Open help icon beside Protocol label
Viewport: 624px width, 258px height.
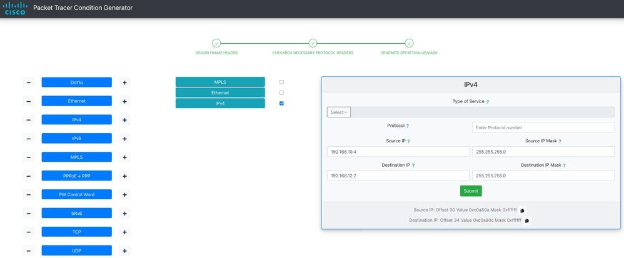(x=407, y=126)
